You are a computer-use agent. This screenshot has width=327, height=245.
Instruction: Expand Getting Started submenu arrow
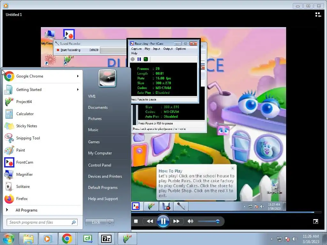[78, 90]
